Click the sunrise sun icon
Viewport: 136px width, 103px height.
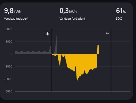tap(48, 34)
